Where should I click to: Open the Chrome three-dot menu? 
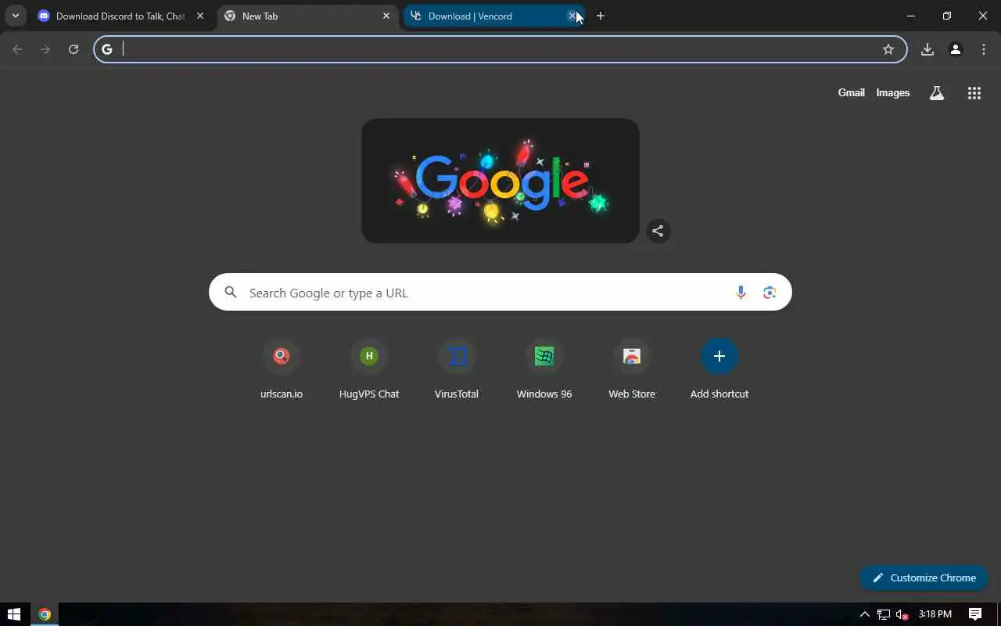[x=984, y=49]
